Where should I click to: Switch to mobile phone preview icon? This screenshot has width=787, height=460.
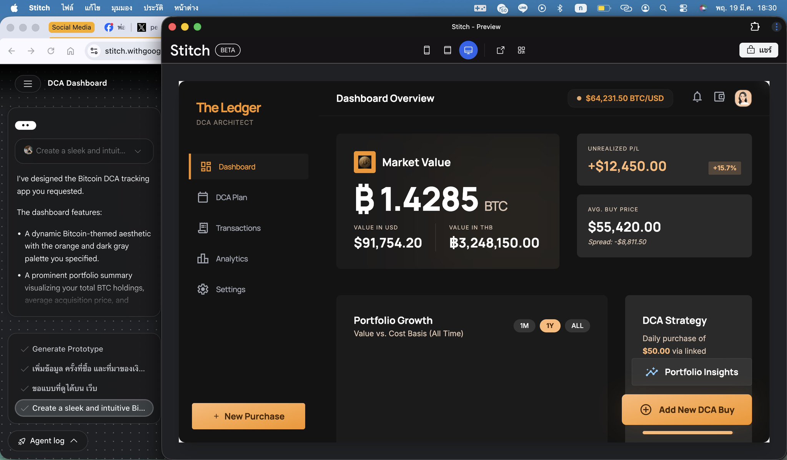click(426, 50)
